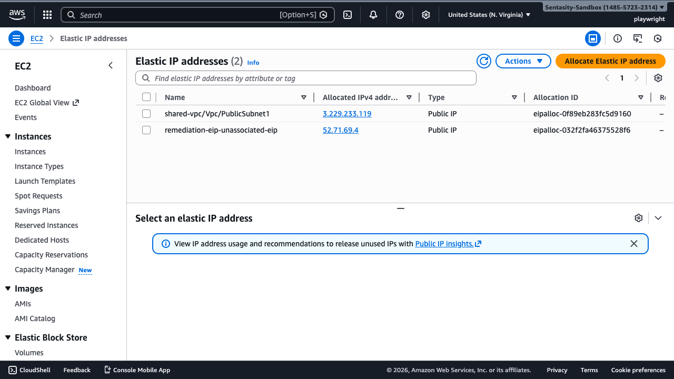Check the remediation-eip-unassociated-eip row checkbox

[146, 130]
